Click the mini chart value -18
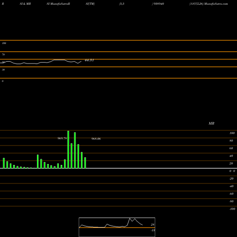 [x=153, y=230]
